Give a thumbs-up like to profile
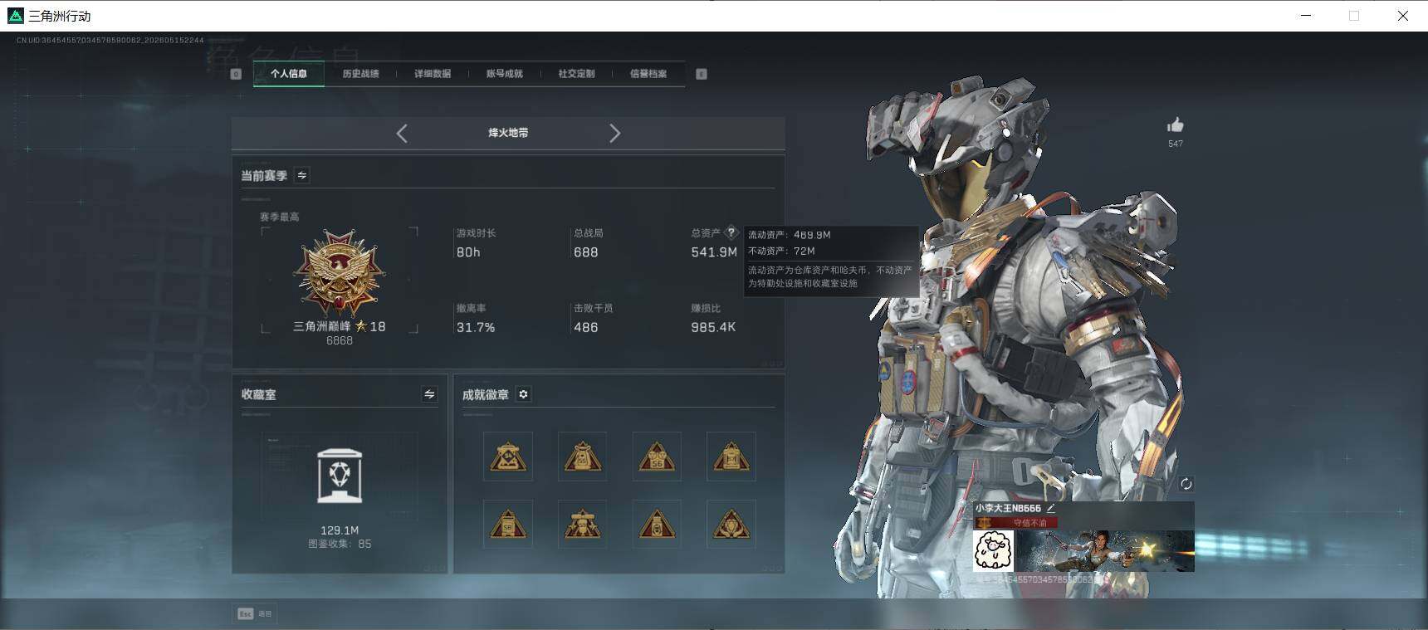This screenshot has height=630, width=1428. pyautogui.click(x=1176, y=125)
